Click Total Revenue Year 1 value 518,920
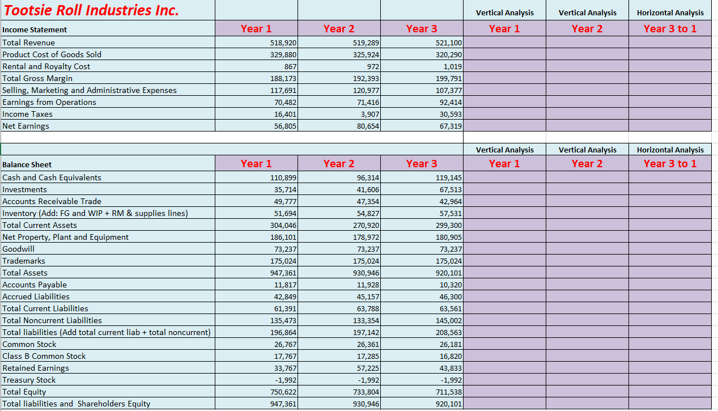Viewport: 718px width, 411px height. [256, 43]
